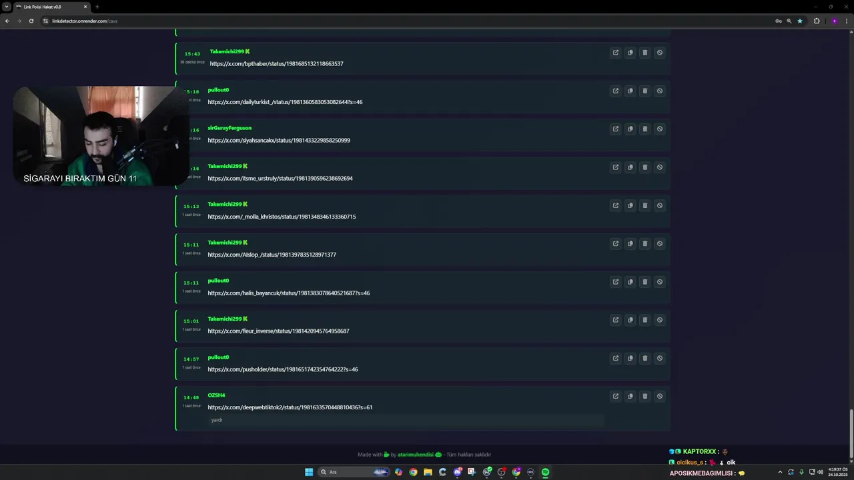Select username OZSH4
Viewport: 854px width, 480px height.
tap(216, 395)
